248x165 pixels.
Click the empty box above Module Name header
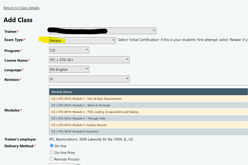148,87
